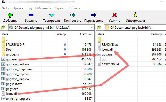
Task: Click compressed size 8 387 value
Action: (88, 99)
